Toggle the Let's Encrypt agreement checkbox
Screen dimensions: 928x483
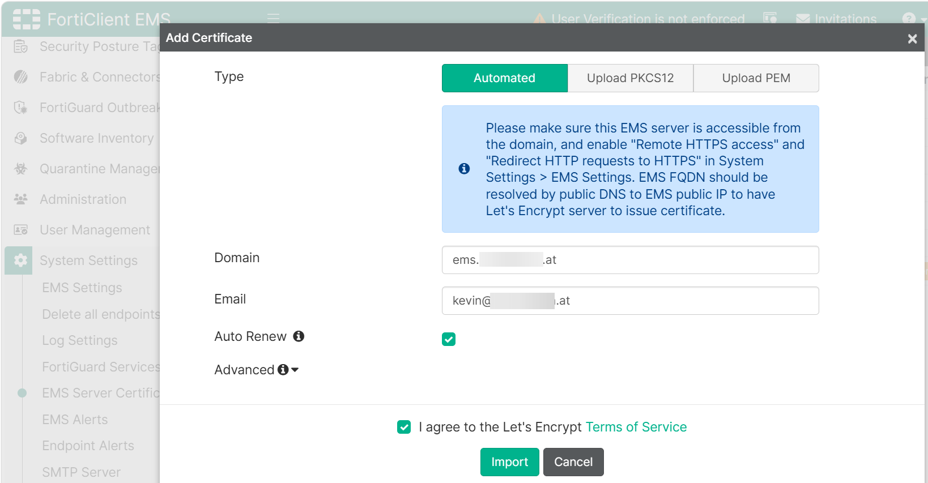point(404,427)
